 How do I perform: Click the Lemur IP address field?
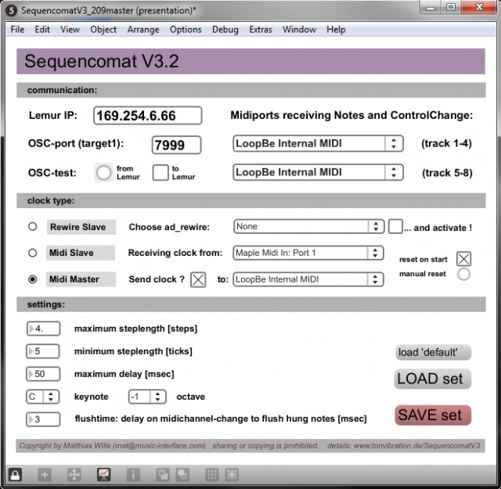147,116
